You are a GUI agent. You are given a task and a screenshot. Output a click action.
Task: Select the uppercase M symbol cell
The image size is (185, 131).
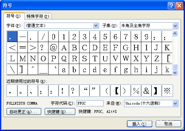(x=23, y=58)
